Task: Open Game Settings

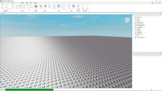Action: coord(78,7)
